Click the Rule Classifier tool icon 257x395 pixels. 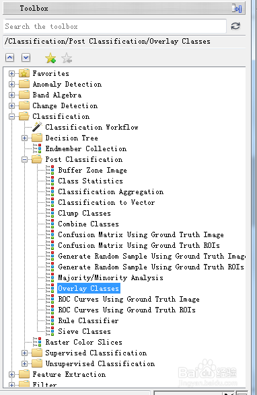[x=50, y=320]
